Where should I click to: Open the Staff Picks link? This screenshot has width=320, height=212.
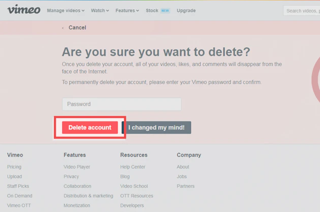click(18, 186)
